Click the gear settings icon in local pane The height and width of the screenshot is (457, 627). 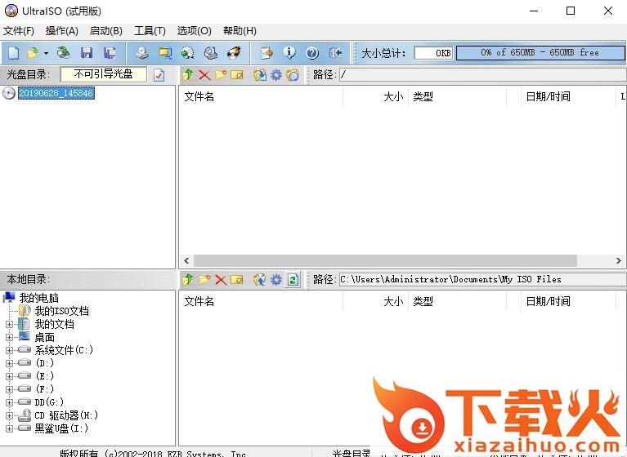[276, 279]
